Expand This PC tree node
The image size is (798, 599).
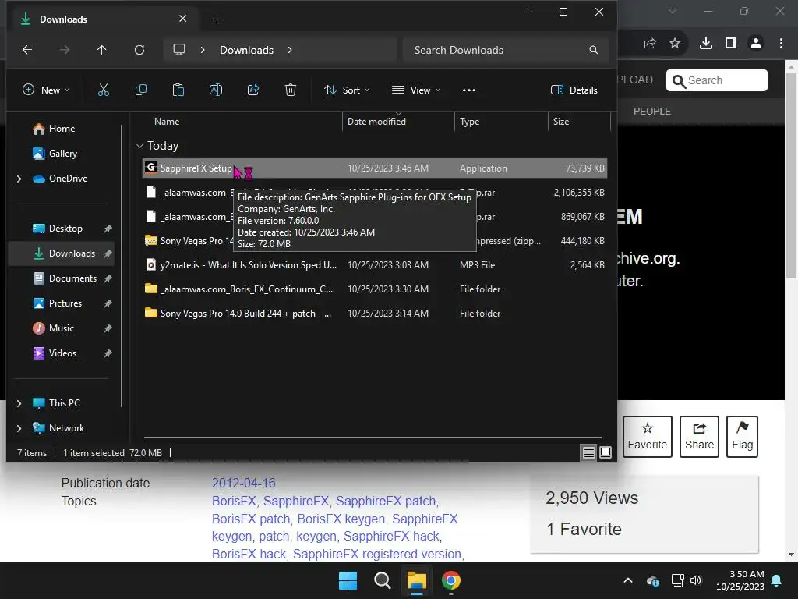coord(19,403)
